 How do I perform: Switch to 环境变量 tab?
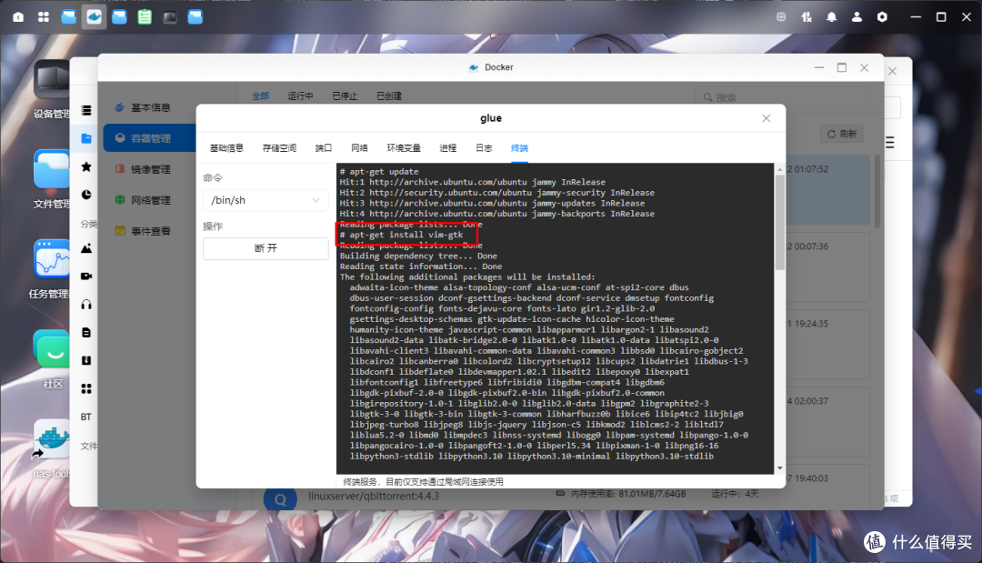[404, 148]
